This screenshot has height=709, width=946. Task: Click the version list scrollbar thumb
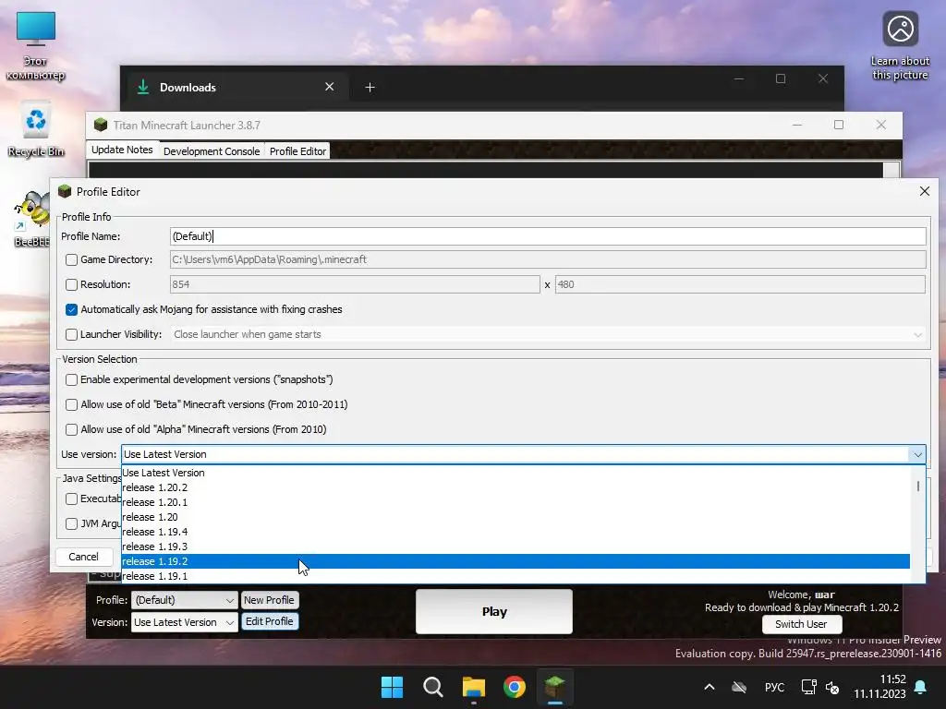[x=917, y=486]
